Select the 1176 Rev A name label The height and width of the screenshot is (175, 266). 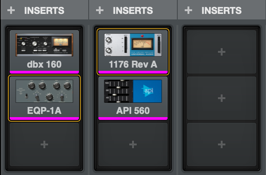(133, 64)
